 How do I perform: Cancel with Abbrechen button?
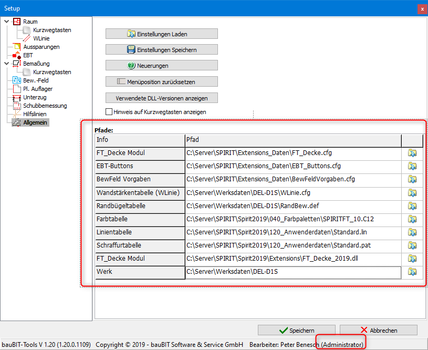click(x=379, y=331)
